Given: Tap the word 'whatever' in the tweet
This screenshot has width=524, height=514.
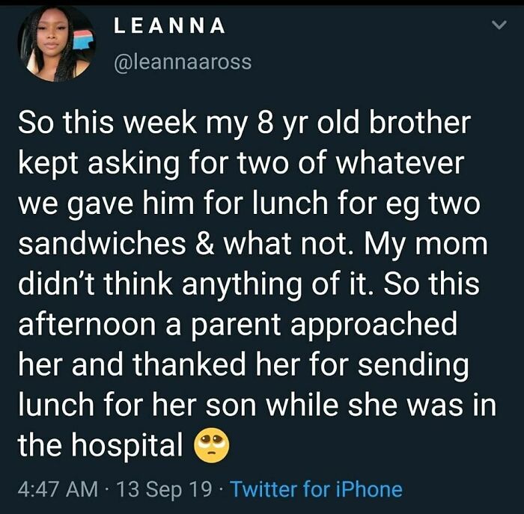Looking at the screenshot, I should click(x=400, y=163).
